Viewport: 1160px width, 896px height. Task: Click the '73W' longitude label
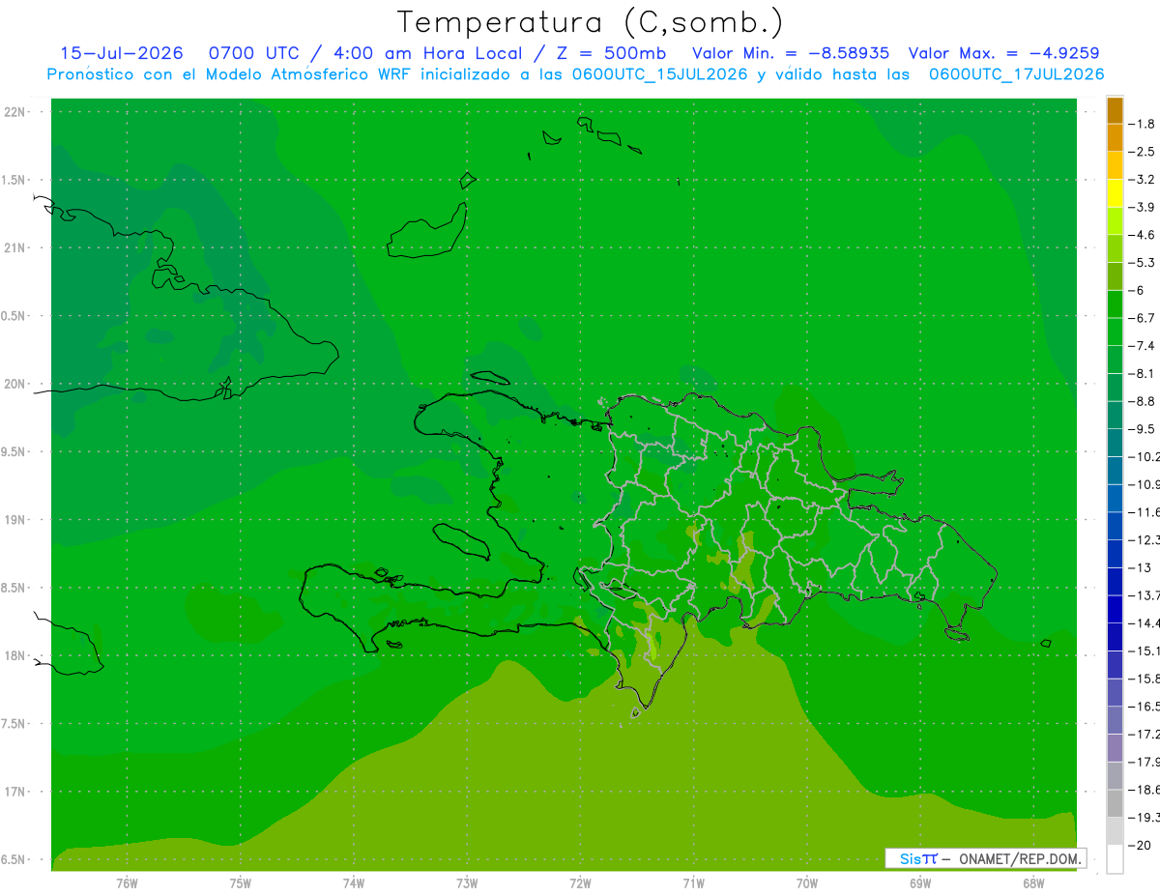point(467,882)
